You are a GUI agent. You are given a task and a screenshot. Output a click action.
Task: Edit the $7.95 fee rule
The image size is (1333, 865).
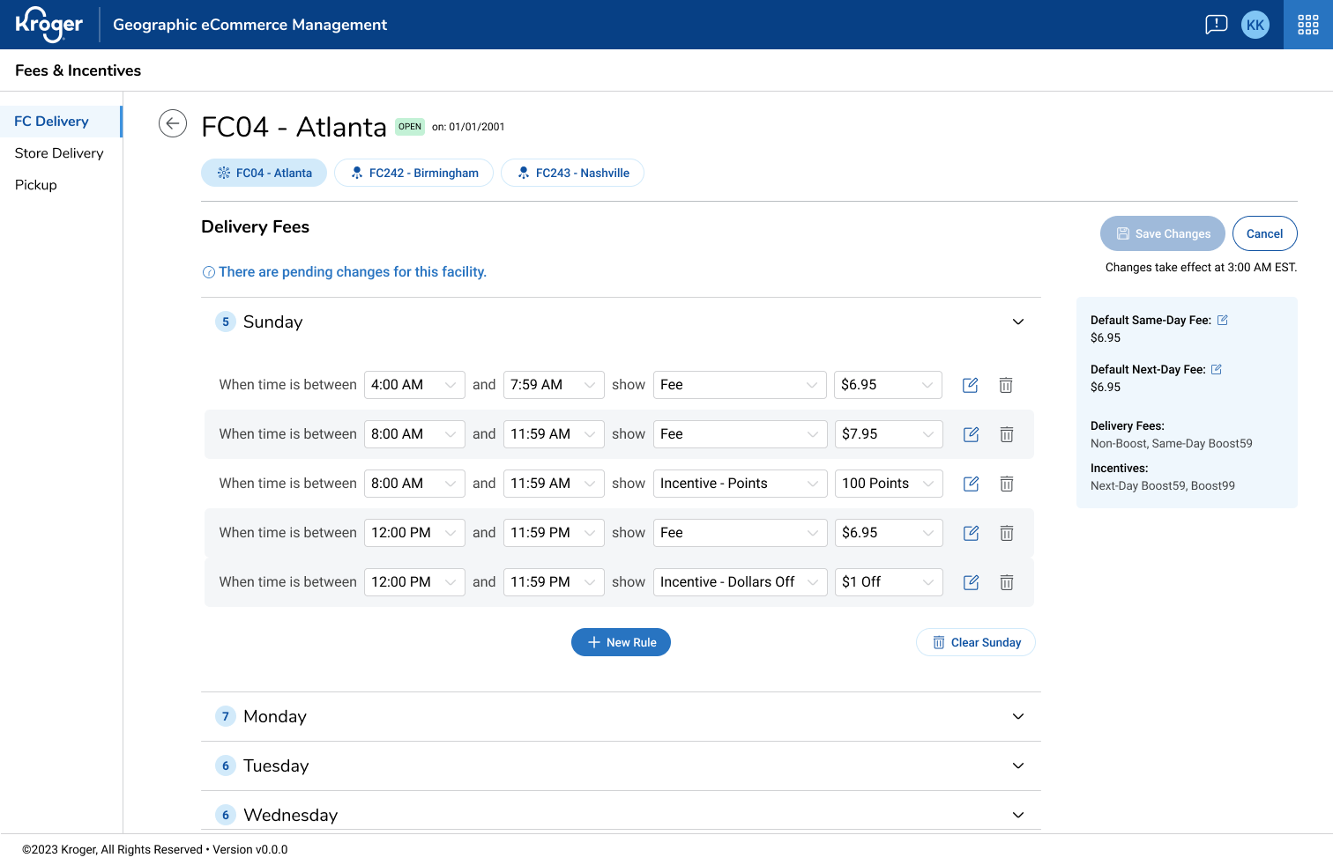(971, 434)
